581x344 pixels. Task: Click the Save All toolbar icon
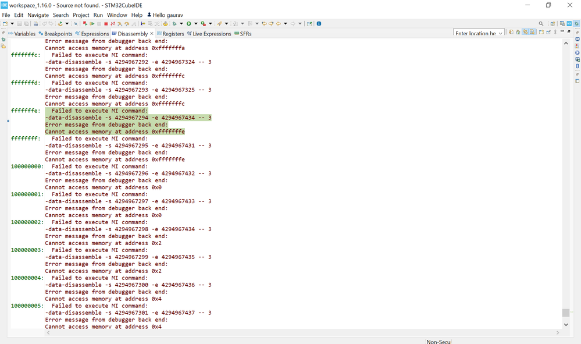tap(26, 24)
